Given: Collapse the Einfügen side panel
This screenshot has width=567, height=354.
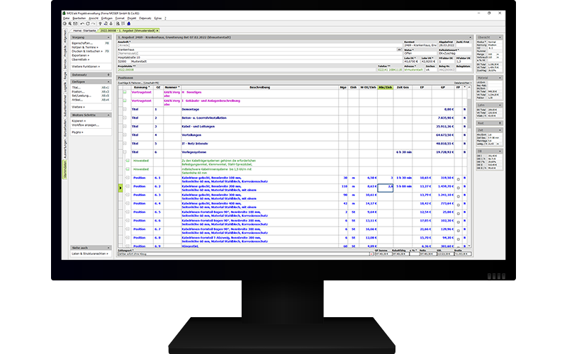Looking at the screenshot, I should coord(108,82).
